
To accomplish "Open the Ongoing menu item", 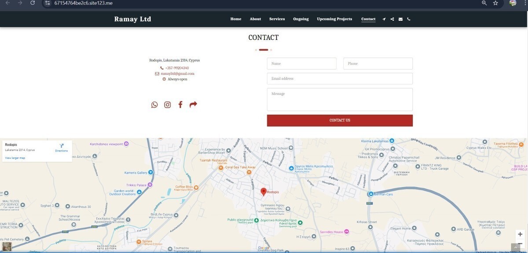I will click(301, 19).
